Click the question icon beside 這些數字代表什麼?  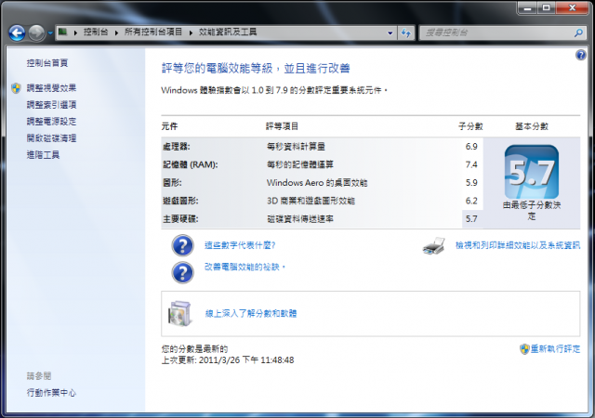(x=182, y=246)
